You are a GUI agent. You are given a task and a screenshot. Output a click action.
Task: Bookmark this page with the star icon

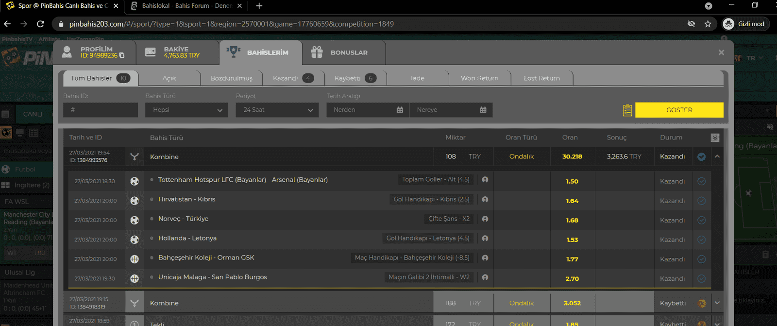708,24
